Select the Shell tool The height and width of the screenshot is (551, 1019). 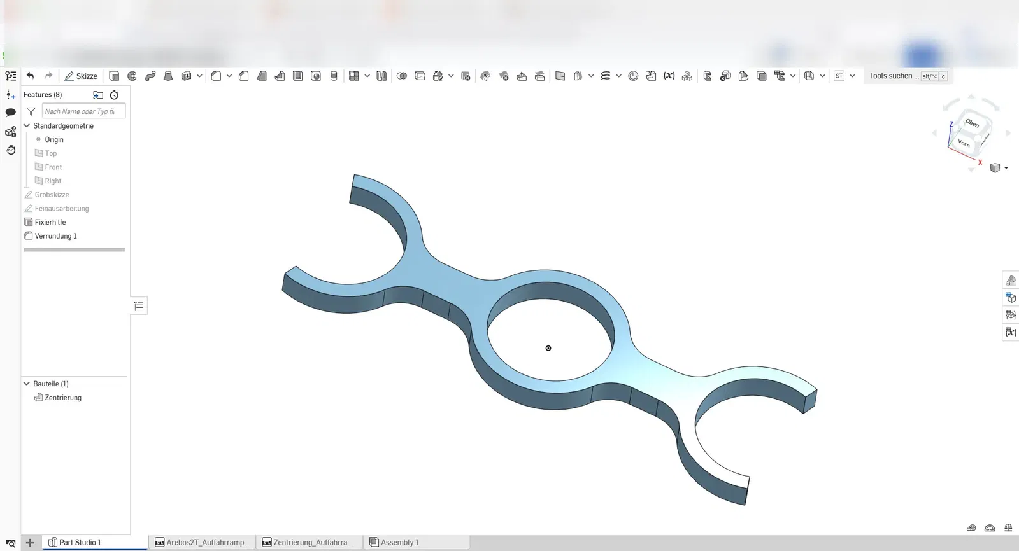point(297,76)
